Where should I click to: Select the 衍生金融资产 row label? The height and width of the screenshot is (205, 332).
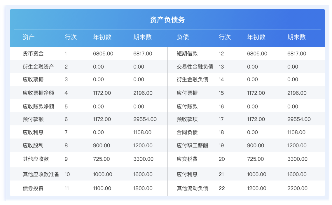(38, 67)
